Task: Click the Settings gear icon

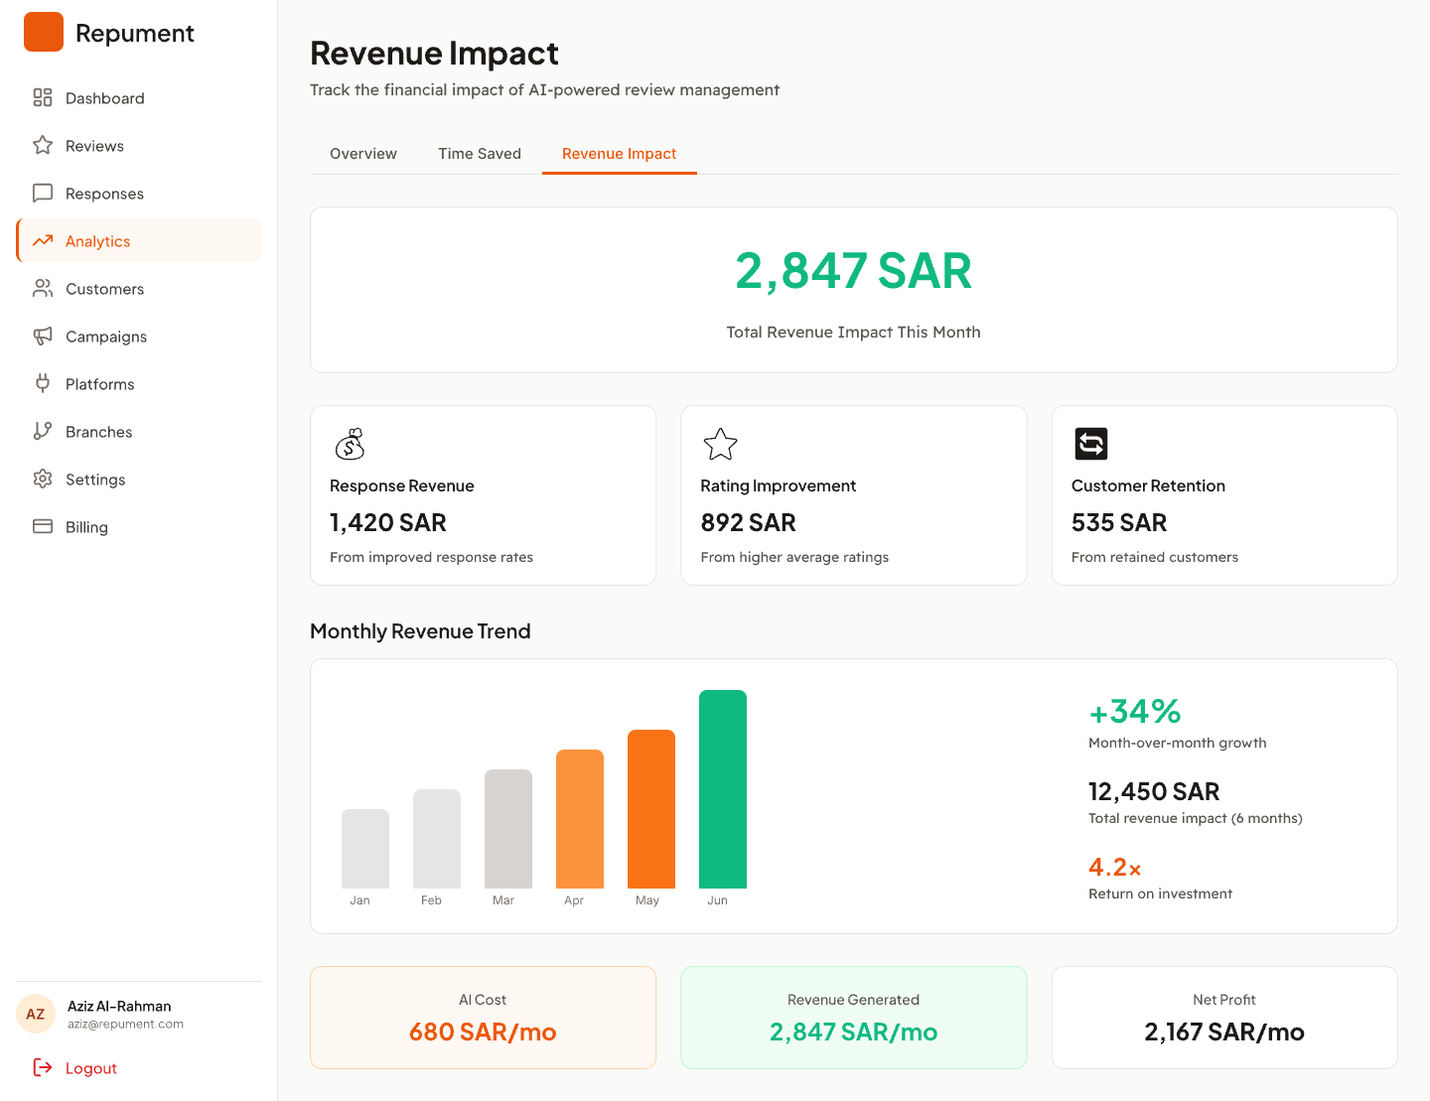Action: [43, 479]
